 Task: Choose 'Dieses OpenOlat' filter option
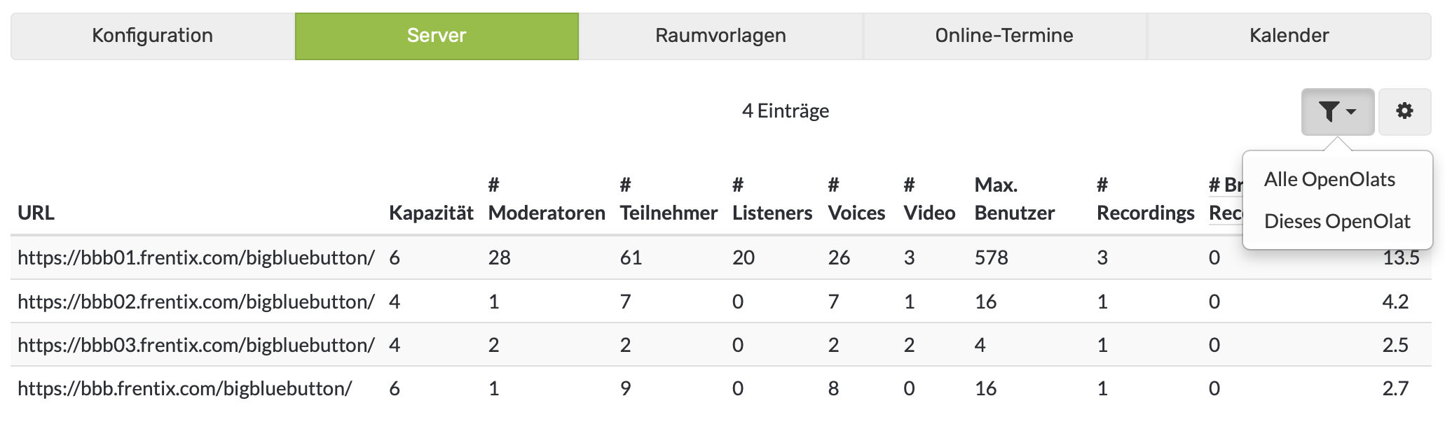point(1337,222)
